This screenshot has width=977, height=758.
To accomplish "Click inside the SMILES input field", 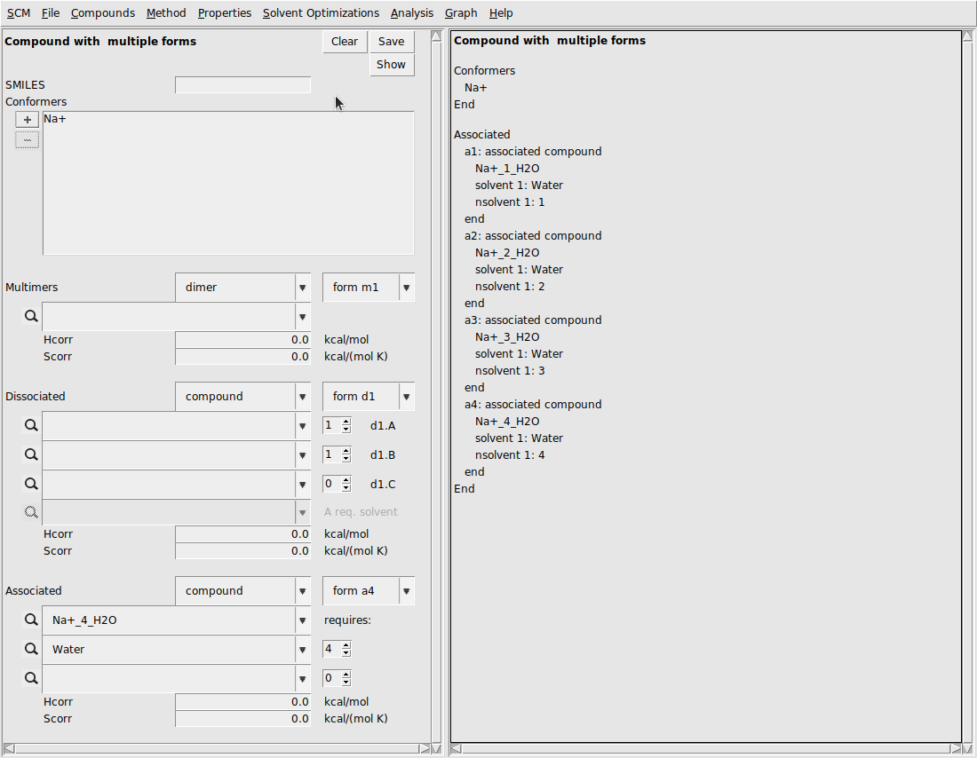I will click(242, 84).
